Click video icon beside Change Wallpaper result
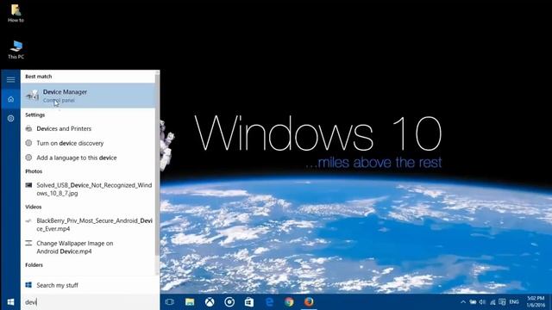The height and width of the screenshot is (310, 552). point(28,243)
